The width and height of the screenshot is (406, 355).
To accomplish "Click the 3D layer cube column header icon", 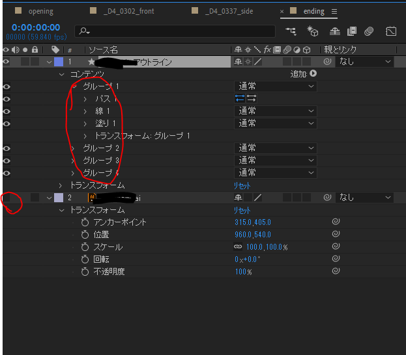I will click(x=306, y=49).
